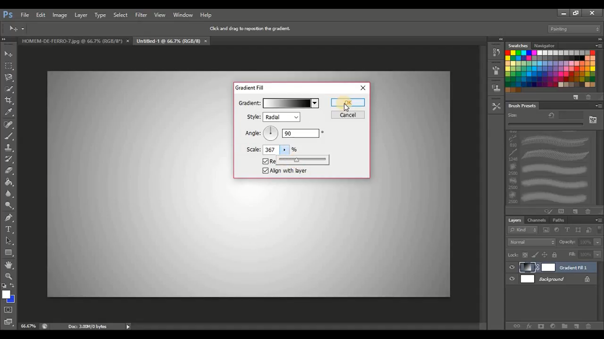Select the Move tool
Screen dimensions: 604x339
pos(9,54)
